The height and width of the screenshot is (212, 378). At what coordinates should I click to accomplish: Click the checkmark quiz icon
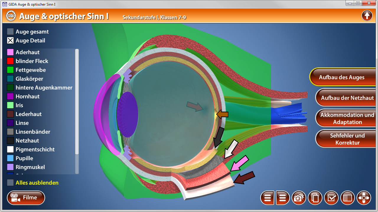331,198
